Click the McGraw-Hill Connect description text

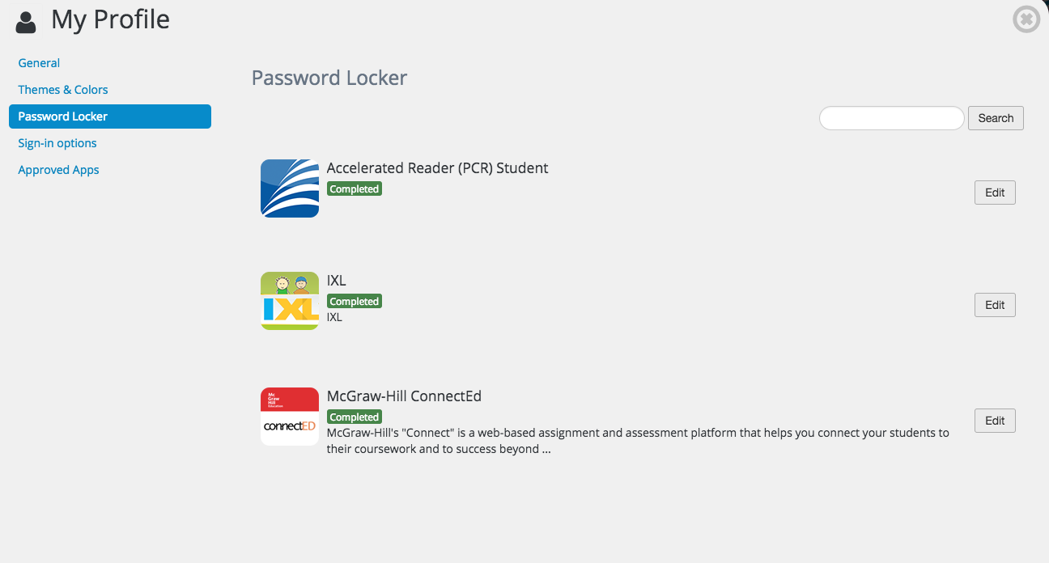pos(638,441)
